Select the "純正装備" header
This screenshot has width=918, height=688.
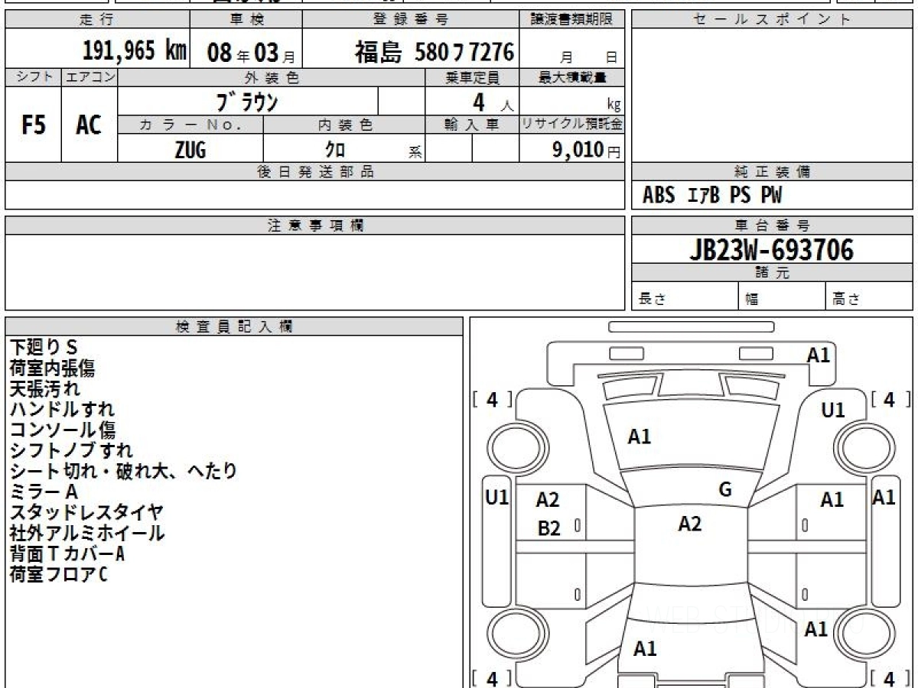click(x=773, y=172)
